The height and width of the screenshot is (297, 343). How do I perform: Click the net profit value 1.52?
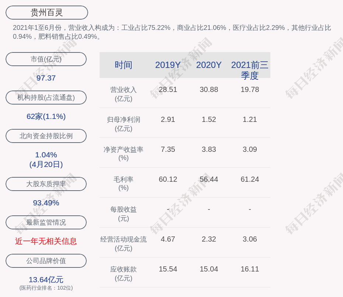[209, 119]
